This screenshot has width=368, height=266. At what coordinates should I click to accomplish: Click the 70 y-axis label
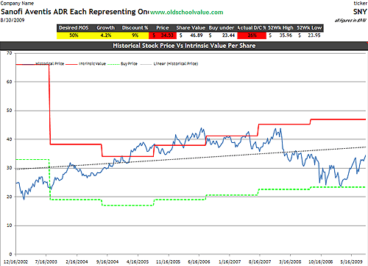pos(9,53)
